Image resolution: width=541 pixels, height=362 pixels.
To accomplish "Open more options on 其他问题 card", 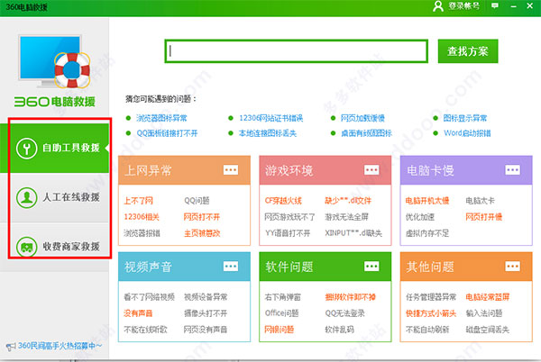I will [512, 267].
